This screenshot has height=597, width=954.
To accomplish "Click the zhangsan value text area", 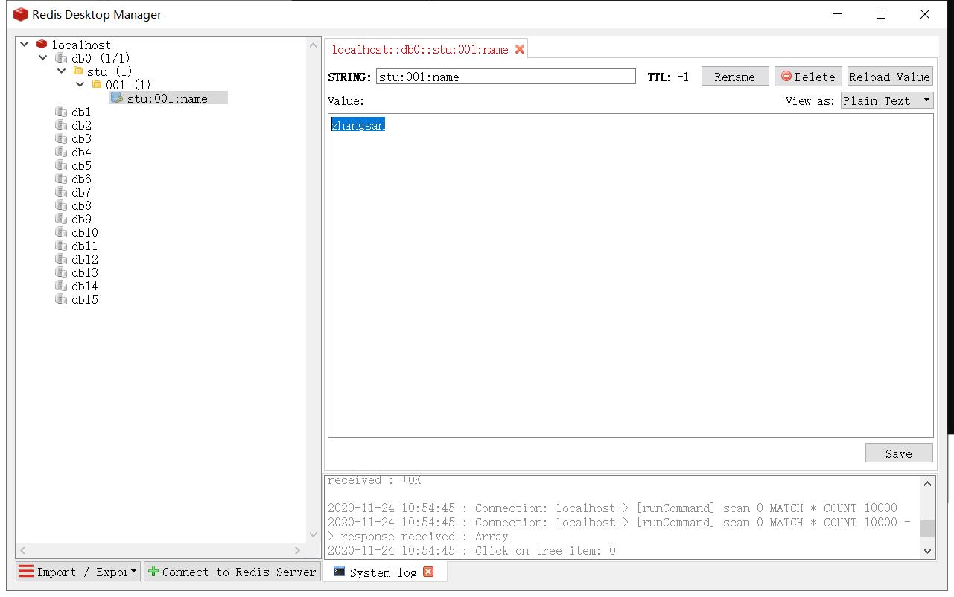I will [630, 275].
